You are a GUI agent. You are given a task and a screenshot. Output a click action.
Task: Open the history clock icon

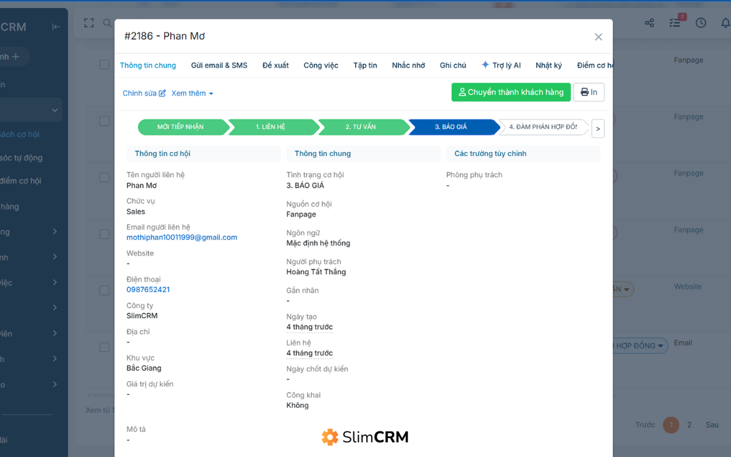(701, 23)
